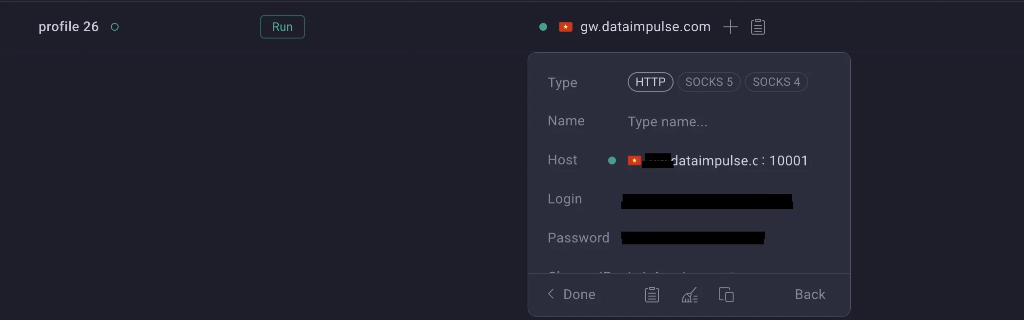
Task: Click the Vietnam flag in Host row
Action: tap(635, 160)
